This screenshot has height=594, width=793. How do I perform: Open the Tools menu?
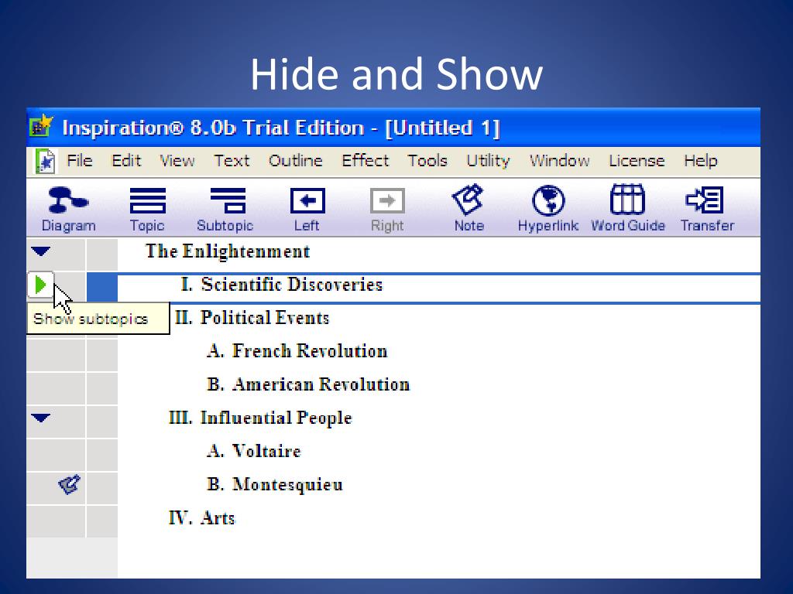pyautogui.click(x=427, y=161)
